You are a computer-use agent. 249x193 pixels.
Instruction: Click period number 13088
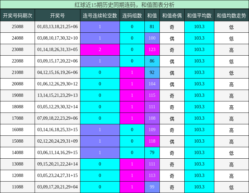[17, 164]
